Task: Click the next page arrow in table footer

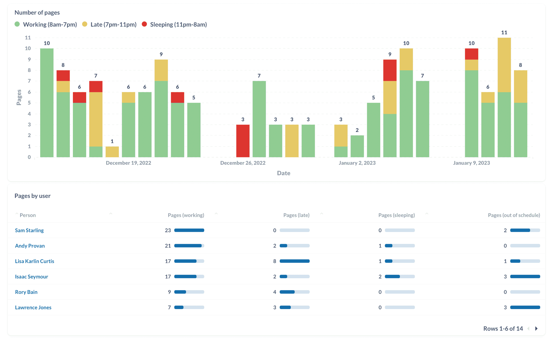Action: (x=536, y=328)
